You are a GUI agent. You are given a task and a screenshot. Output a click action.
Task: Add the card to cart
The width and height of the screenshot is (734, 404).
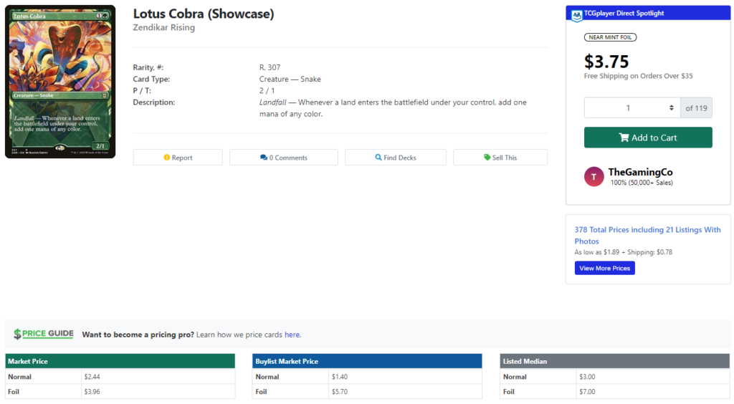(648, 138)
